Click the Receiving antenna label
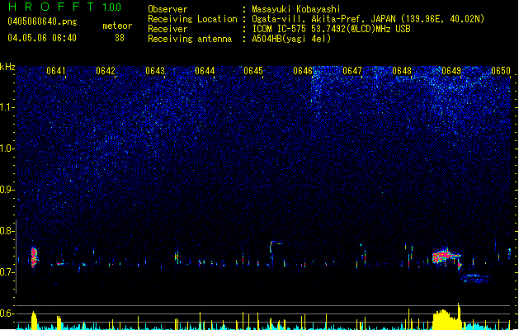519x330 pixels. (190, 39)
